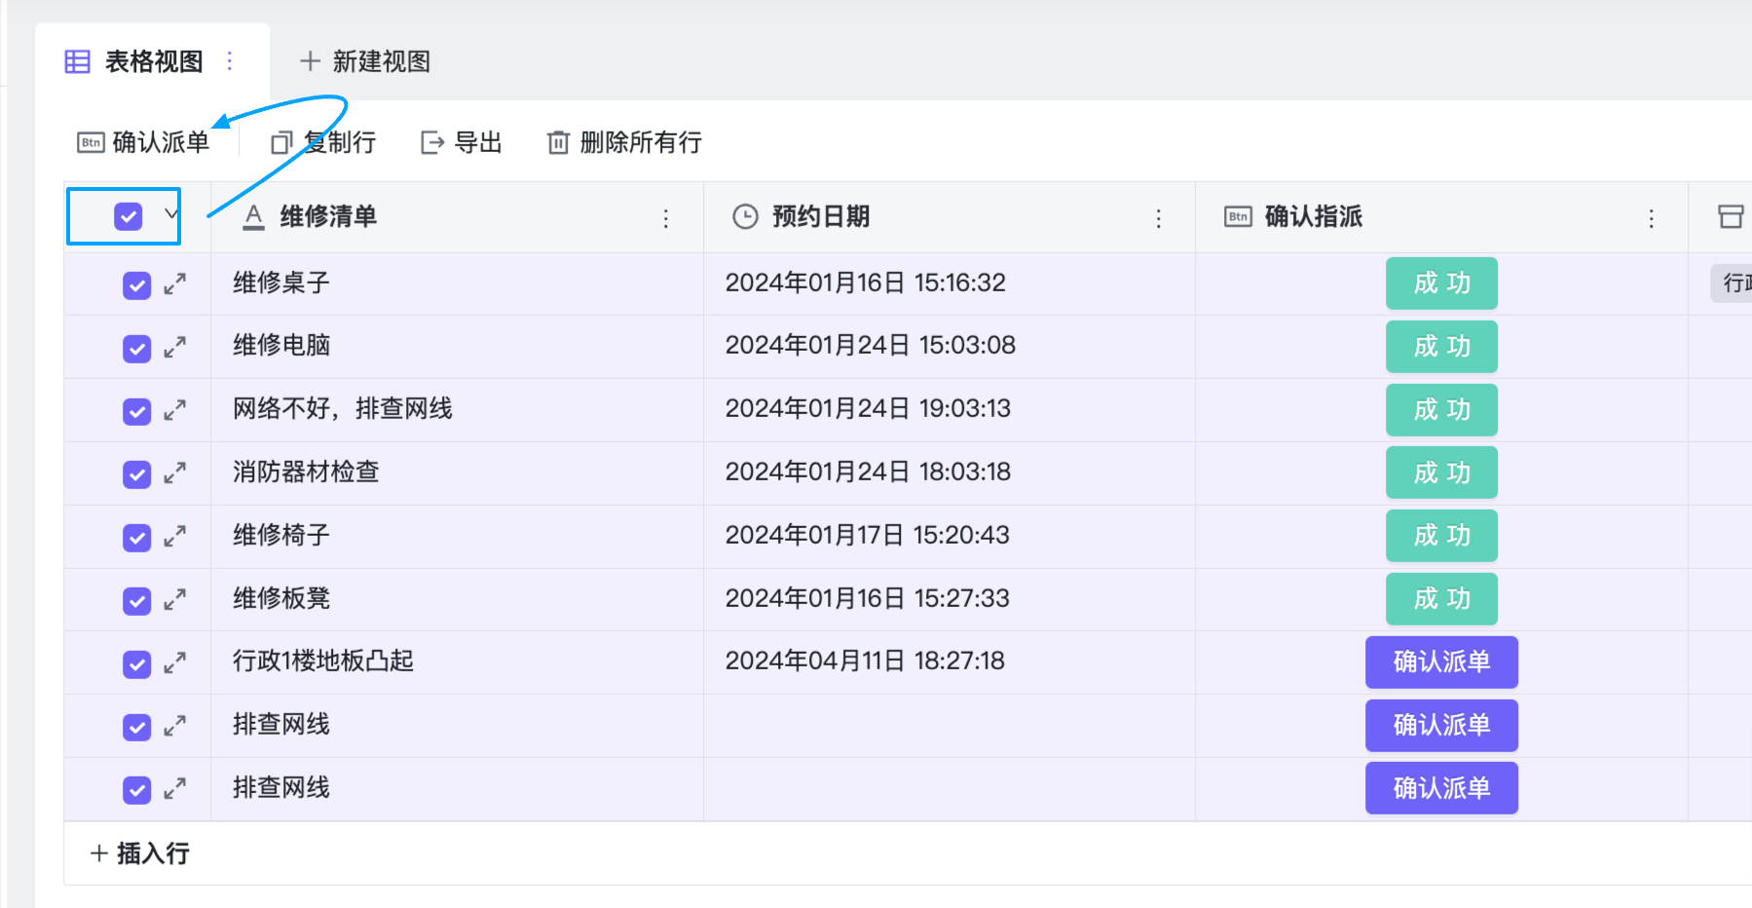
Task: Click 新建视图 to add a view
Action: [365, 61]
